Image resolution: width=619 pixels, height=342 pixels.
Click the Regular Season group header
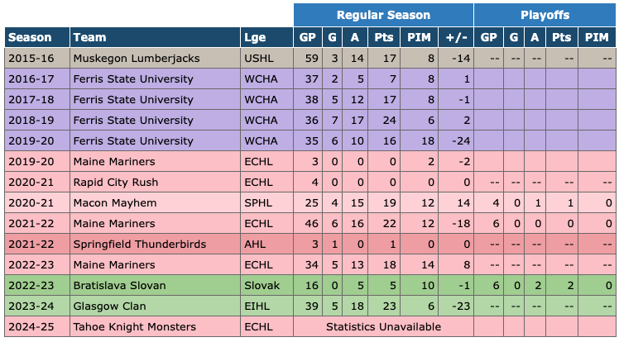383,15
